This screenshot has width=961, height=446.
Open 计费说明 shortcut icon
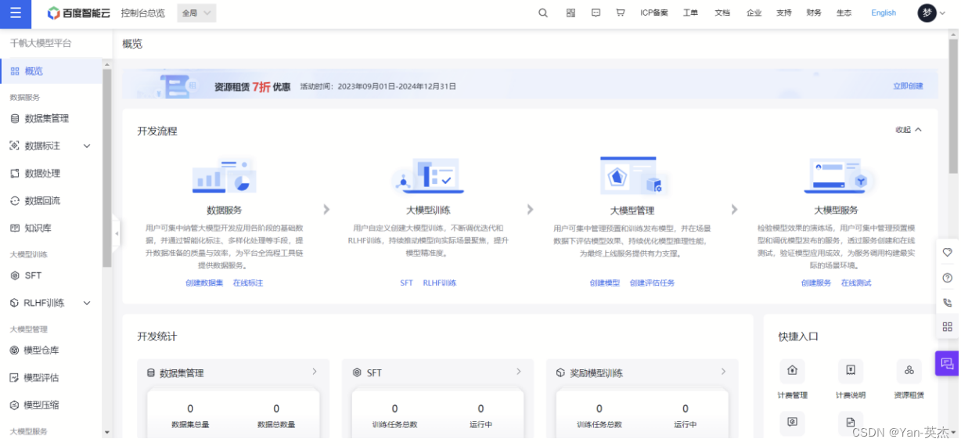pos(850,371)
